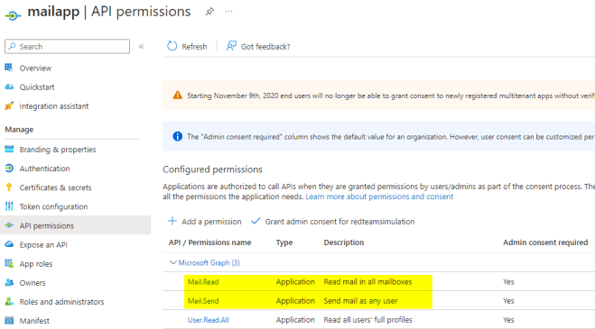Viewport: 595px width, 329px height.
Task: Click the Branding & properties icon
Action: [9, 149]
